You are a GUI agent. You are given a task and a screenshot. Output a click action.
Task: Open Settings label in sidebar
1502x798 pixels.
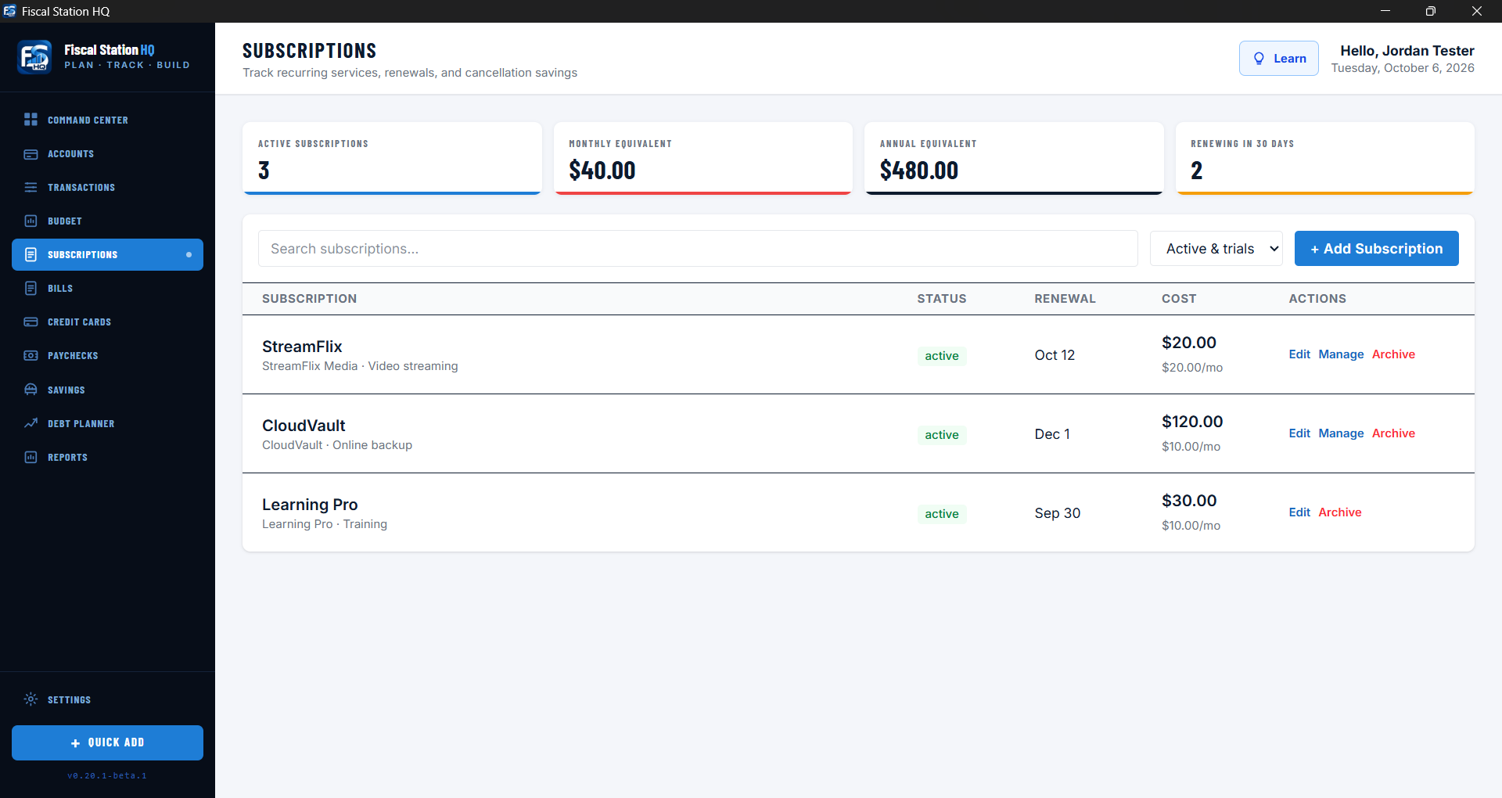(69, 700)
